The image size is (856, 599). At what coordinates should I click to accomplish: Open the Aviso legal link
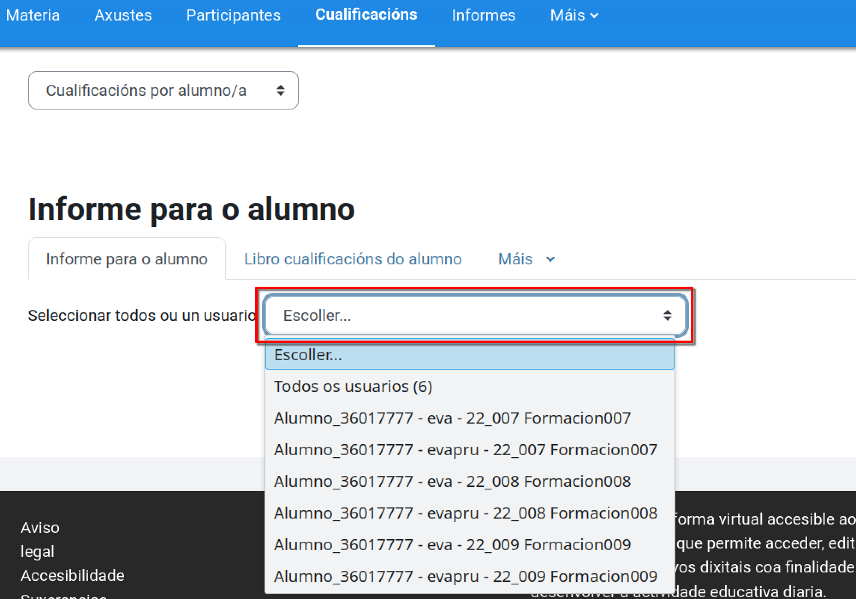(x=40, y=538)
